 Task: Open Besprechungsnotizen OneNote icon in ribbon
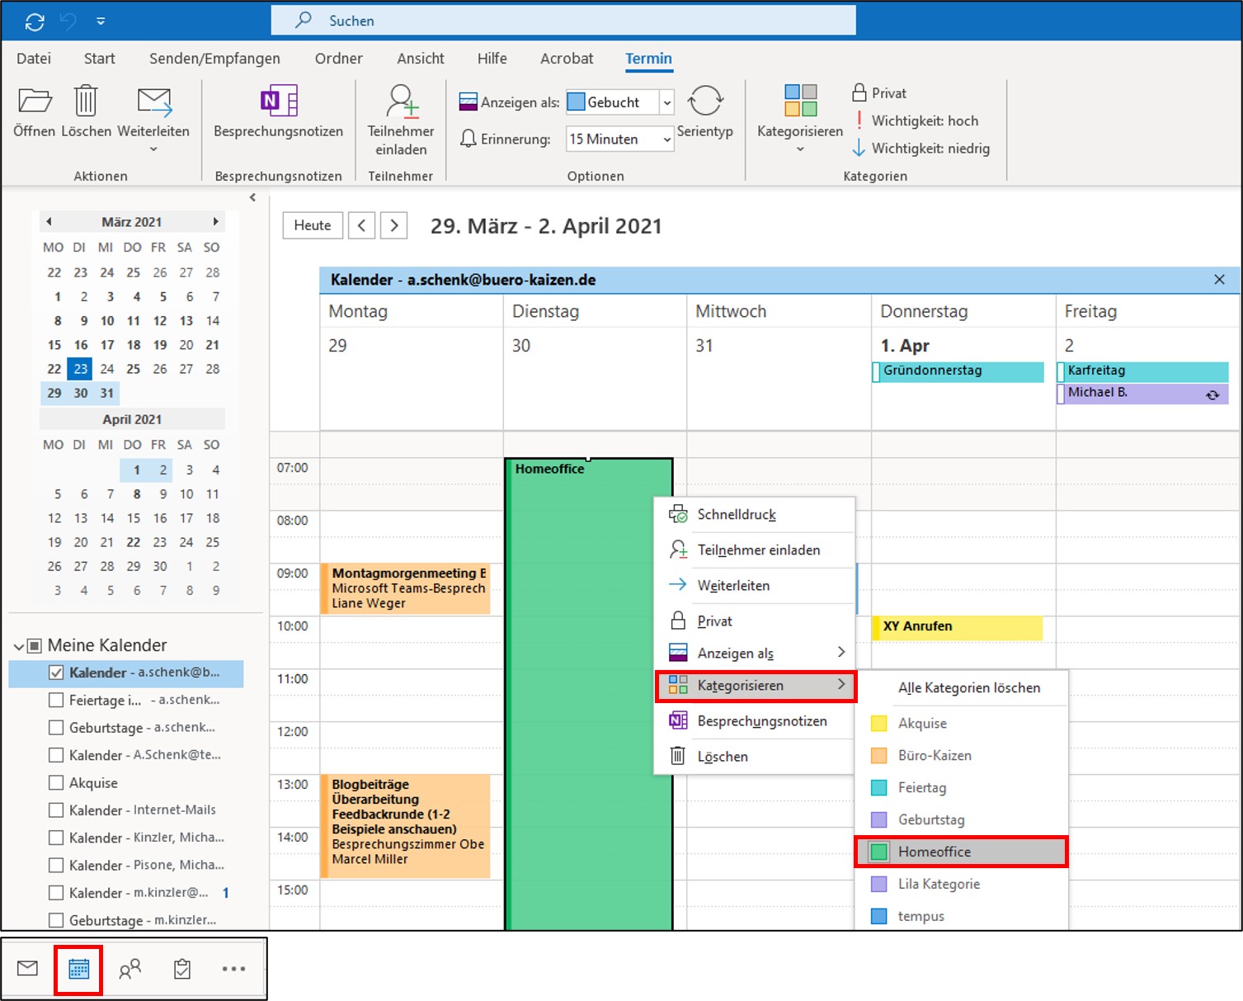(x=278, y=102)
